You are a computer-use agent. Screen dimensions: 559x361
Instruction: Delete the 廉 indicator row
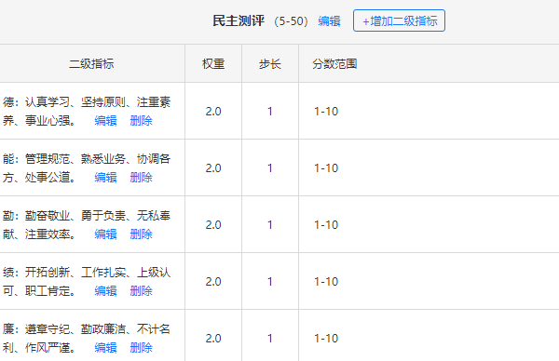click(x=142, y=347)
